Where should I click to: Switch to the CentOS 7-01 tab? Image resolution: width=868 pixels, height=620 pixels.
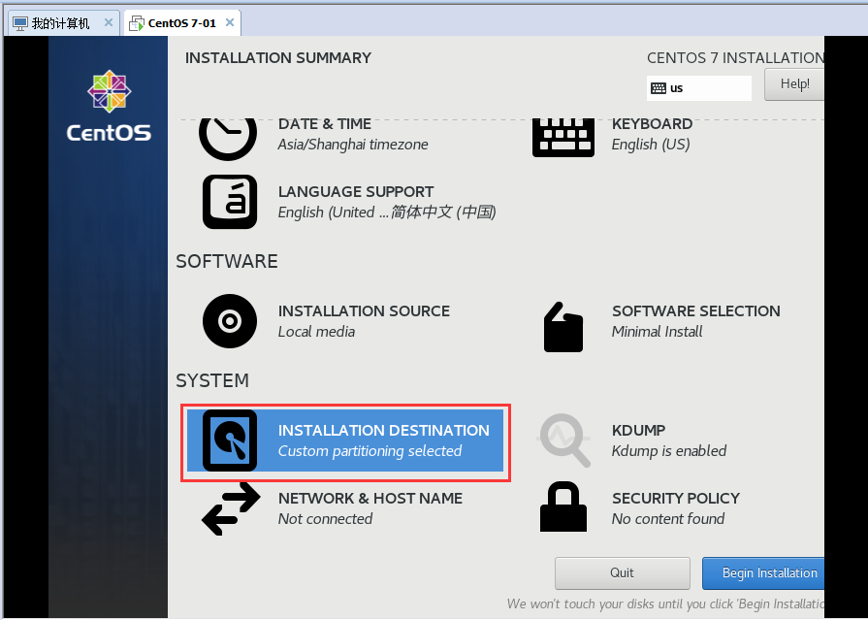(x=182, y=22)
